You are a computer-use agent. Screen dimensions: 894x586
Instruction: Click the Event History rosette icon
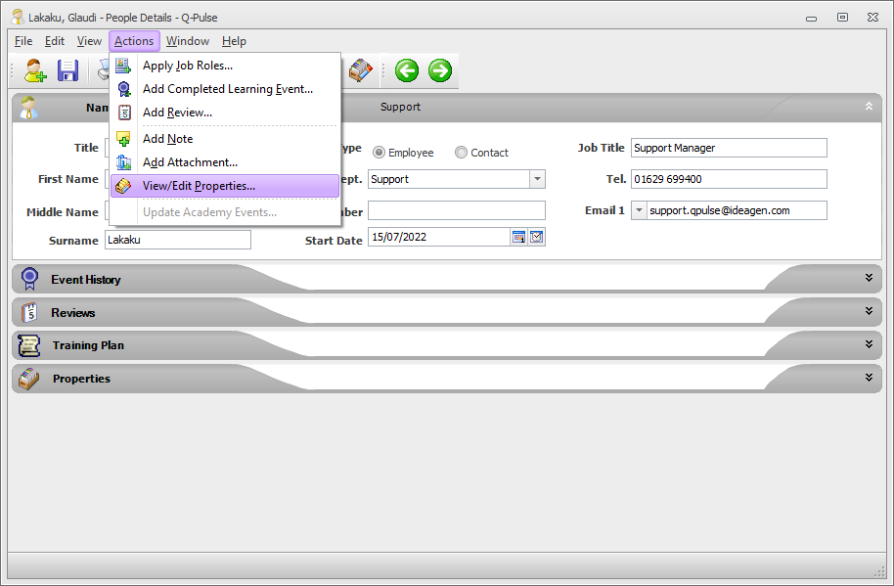pos(29,279)
